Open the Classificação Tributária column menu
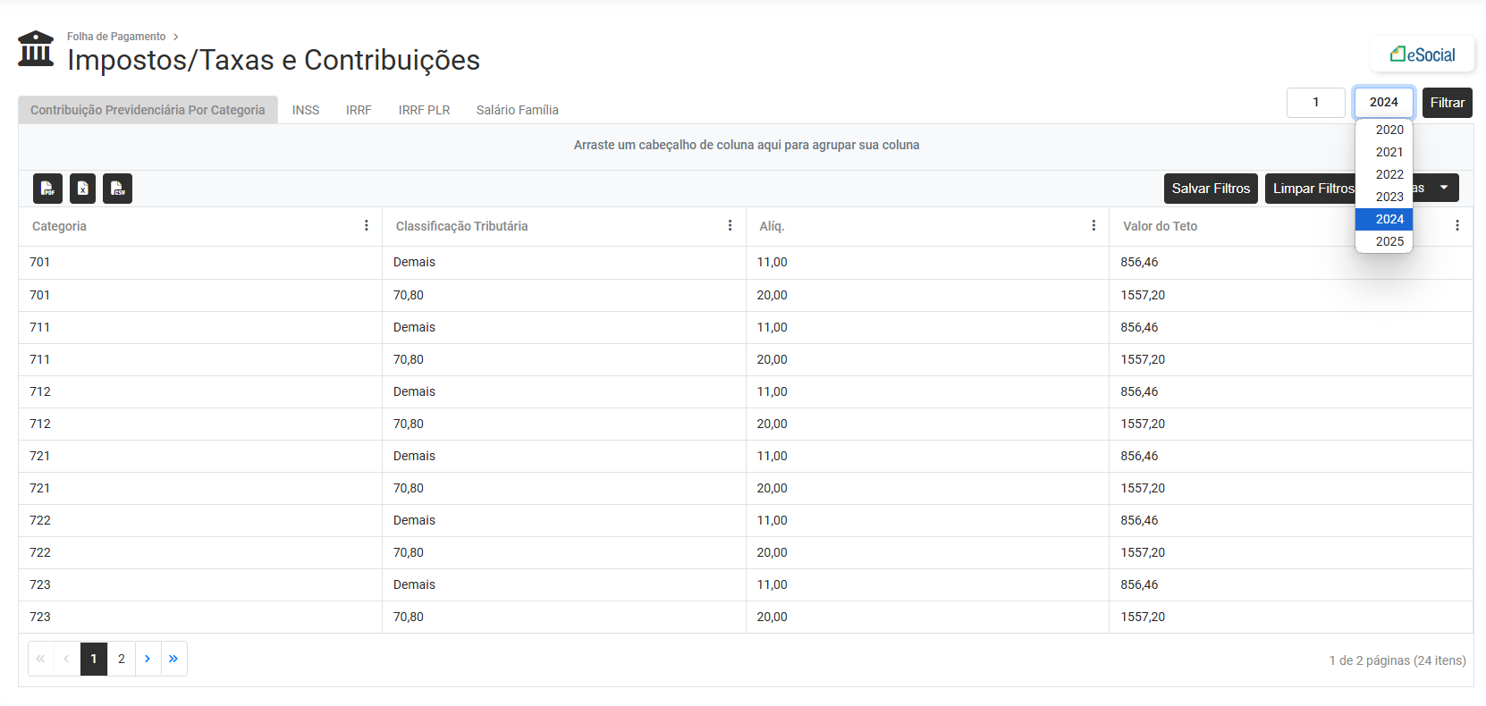This screenshot has width=1486, height=706. click(x=730, y=226)
